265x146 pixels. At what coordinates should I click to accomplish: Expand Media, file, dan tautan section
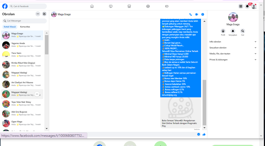point(233,54)
